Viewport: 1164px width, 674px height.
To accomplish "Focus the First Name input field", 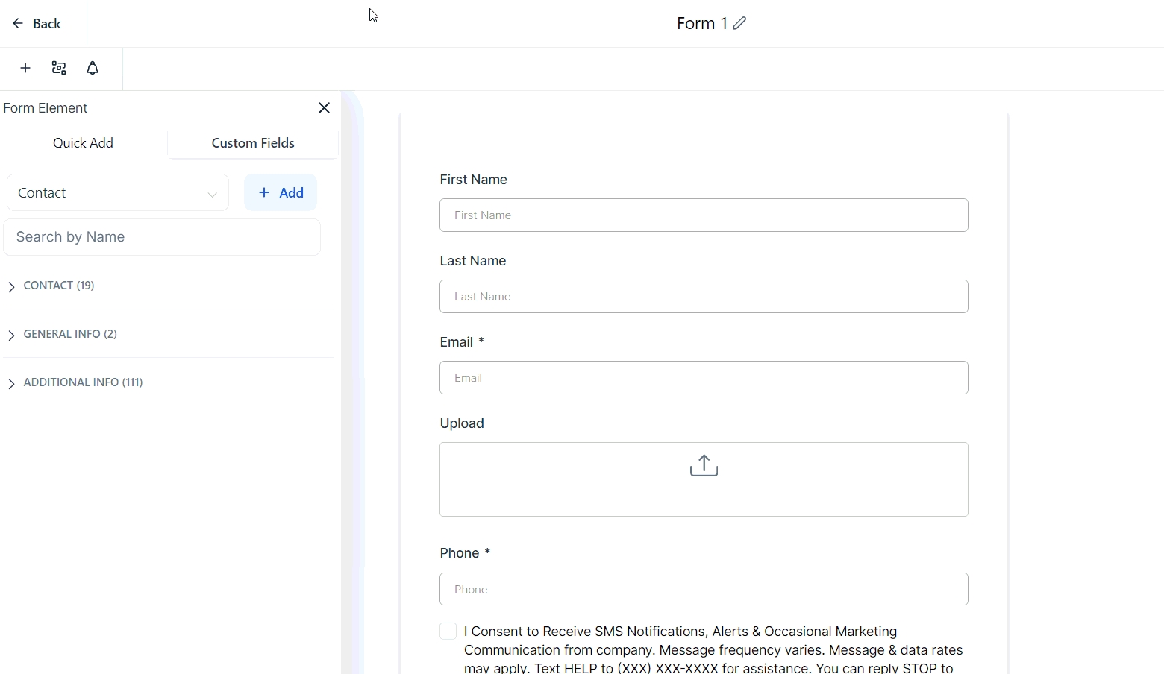I will tap(704, 215).
